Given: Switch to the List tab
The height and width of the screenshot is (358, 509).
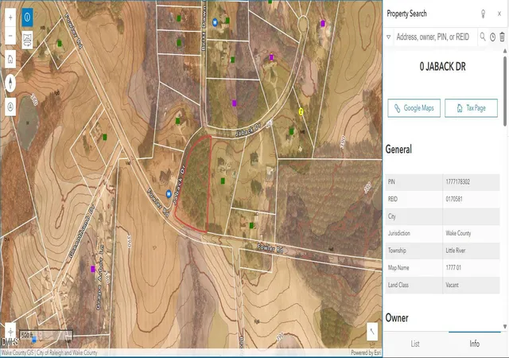Looking at the screenshot, I should click(x=415, y=344).
